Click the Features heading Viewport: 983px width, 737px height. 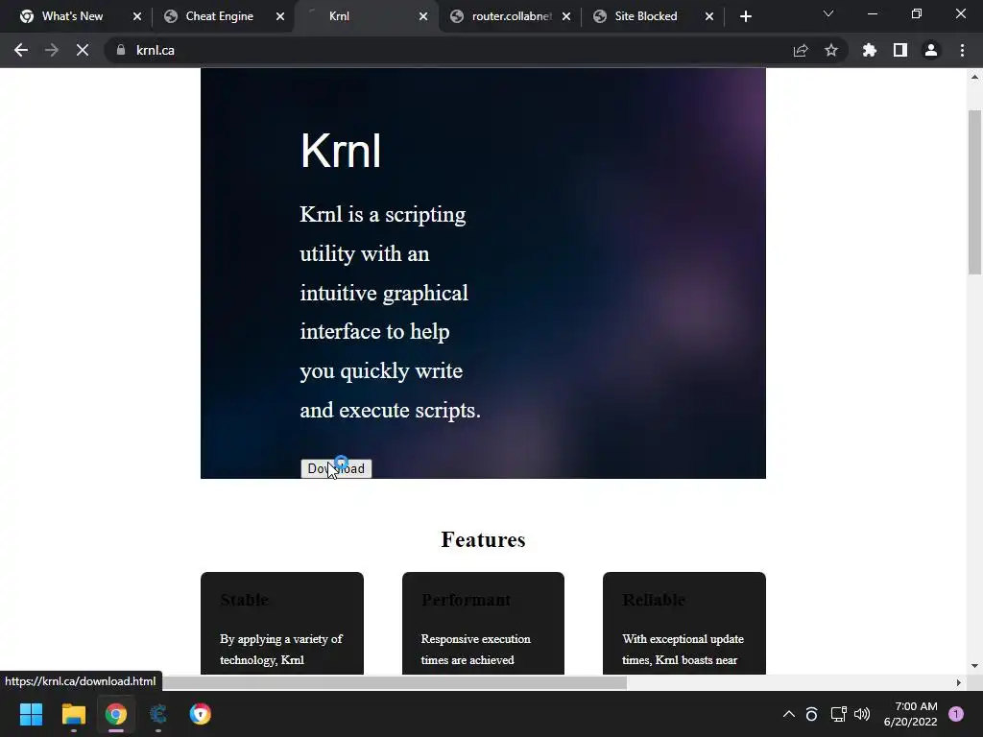(483, 539)
